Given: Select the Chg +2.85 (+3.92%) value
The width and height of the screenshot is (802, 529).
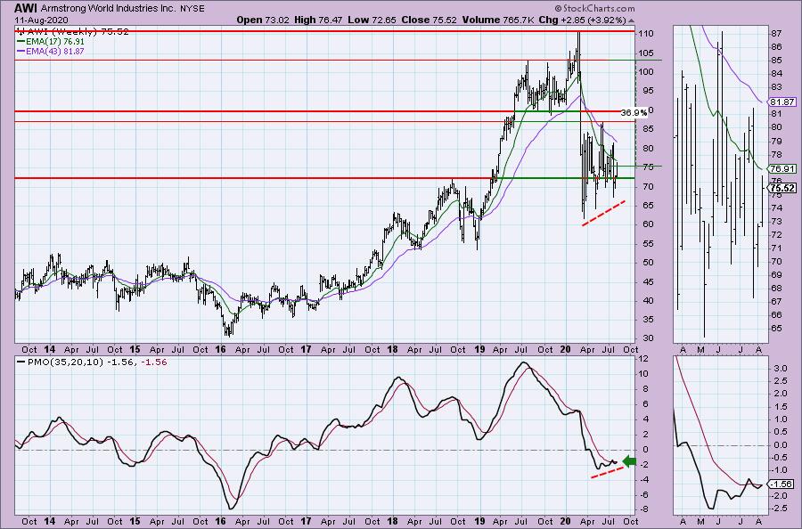Looking at the screenshot, I should pos(583,20).
